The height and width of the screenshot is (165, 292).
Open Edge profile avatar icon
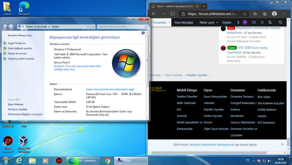(274, 14)
